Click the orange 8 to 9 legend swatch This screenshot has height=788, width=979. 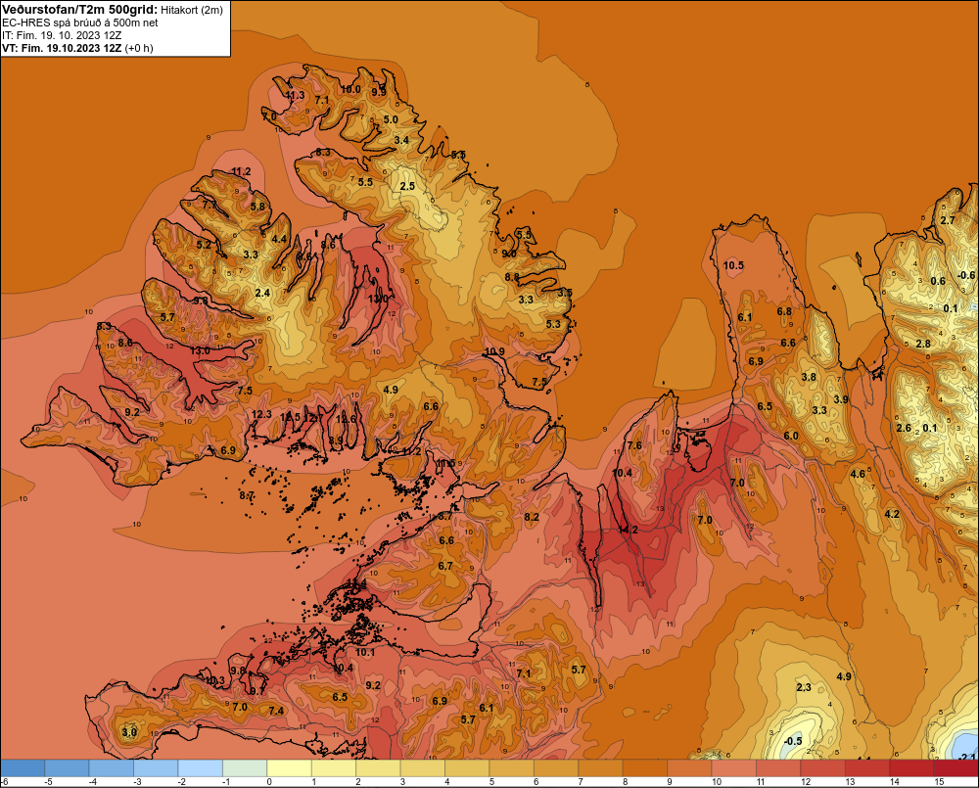tap(645, 768)
